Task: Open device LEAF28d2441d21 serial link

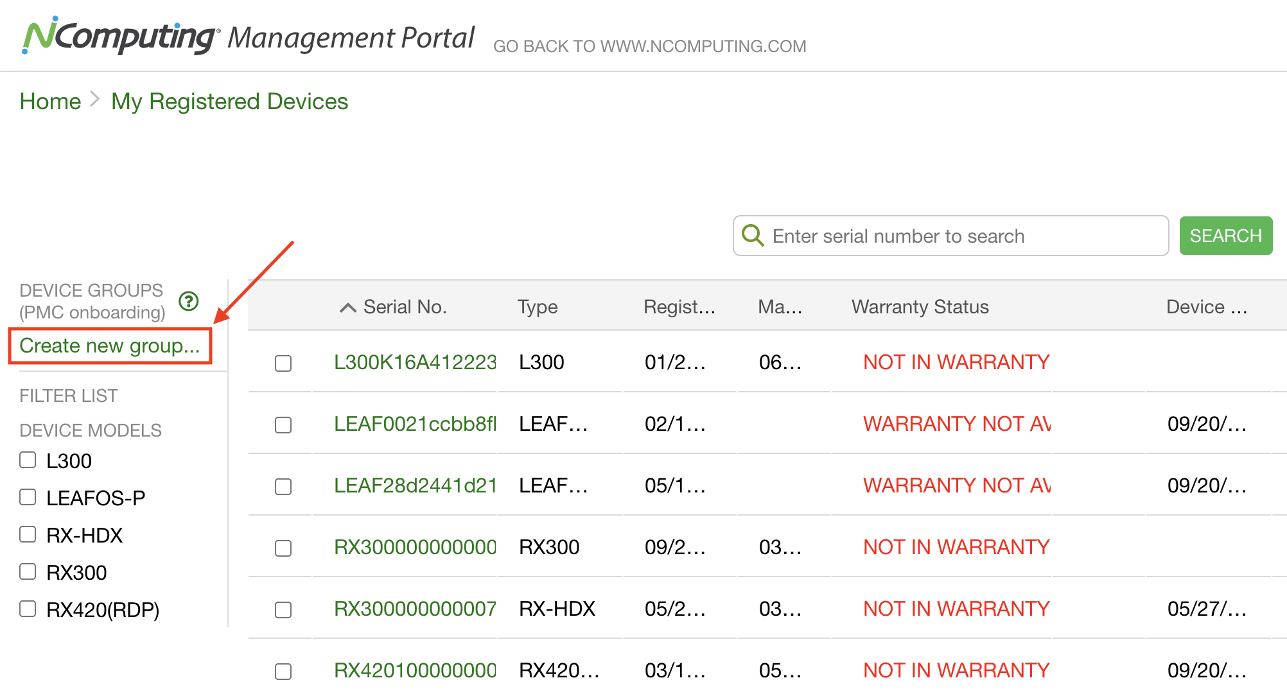Action: [x=415, y=485]
